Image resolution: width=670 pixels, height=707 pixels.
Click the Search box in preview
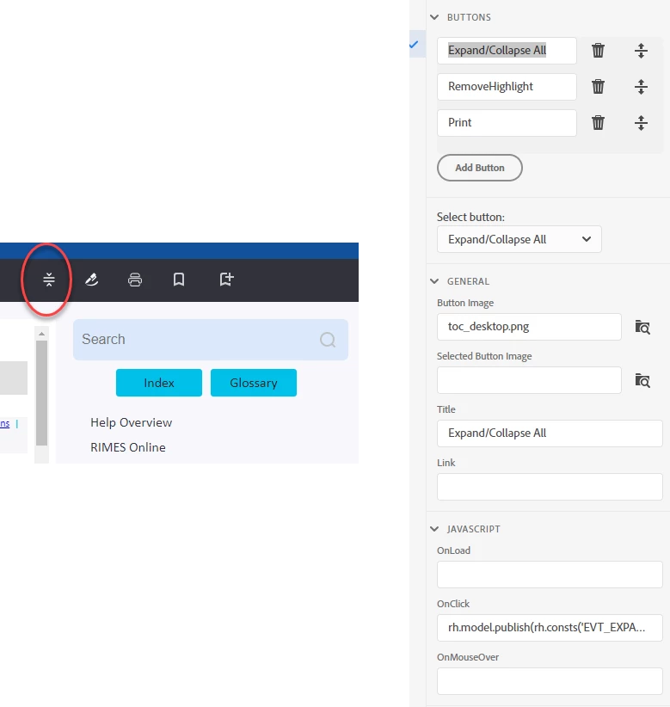[x=211, y=340]
